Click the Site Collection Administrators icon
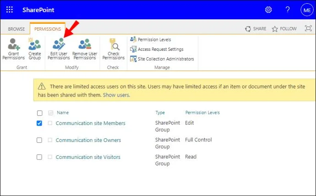The height and width of the screenshot is (196, 316). pos(133,59)
